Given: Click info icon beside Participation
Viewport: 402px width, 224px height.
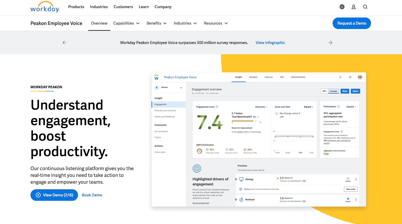Looking at the screenshot, I should (x=339, y=107).
